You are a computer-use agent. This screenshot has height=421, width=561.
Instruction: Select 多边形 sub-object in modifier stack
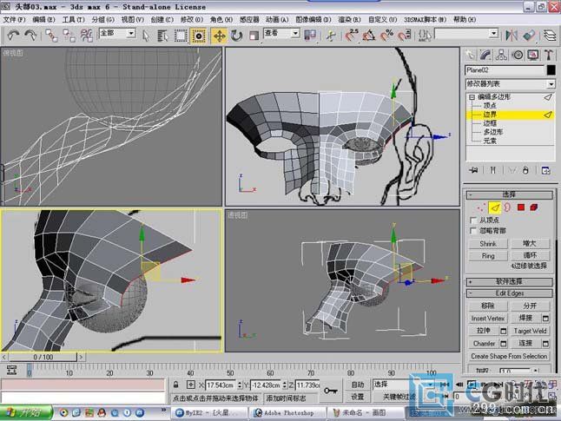pyautogui.click(x=493, y=132)
